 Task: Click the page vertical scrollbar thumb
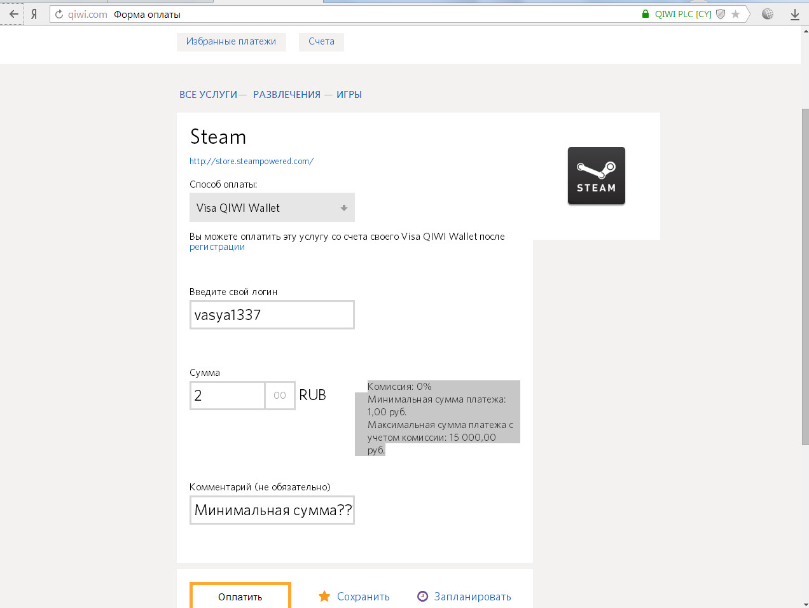coord(805,277)
